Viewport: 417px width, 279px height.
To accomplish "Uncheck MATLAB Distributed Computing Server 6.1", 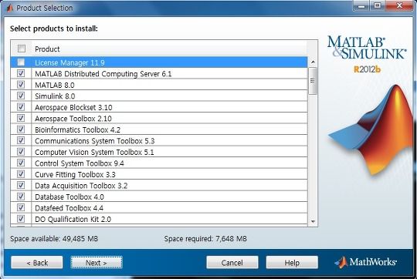I will click(x=21, y=73).
